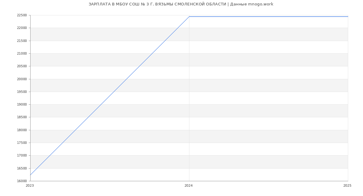The width and height of the screenshot is (363, 196).
Task: Click the chart title text
Action: (x=181, y=4)
